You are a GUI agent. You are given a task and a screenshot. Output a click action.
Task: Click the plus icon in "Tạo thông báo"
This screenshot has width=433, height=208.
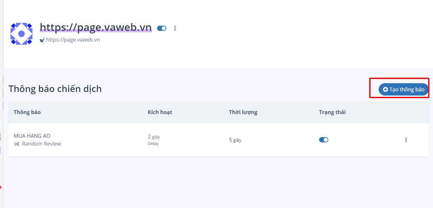385,89
